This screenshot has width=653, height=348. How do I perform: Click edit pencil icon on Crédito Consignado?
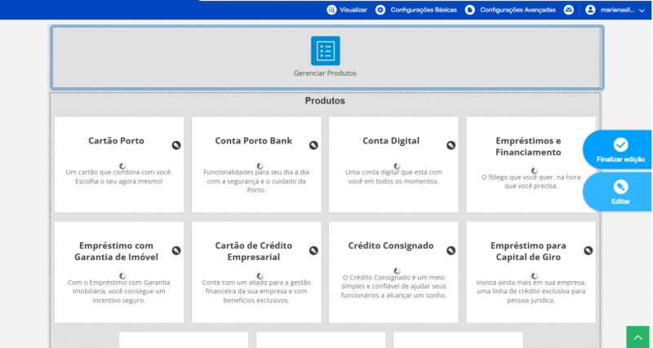pyautogui.click(x=451, y=251)
